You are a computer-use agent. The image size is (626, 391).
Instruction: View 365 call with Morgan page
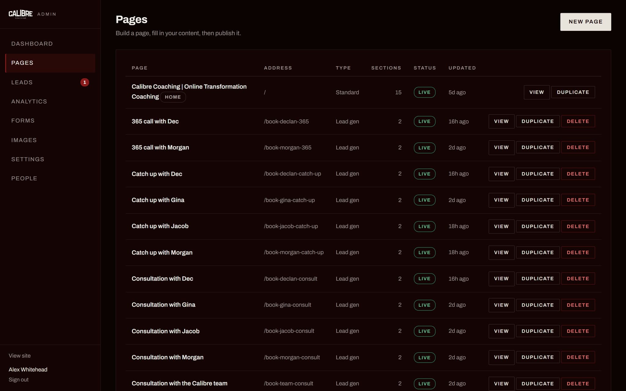[501, 147]
